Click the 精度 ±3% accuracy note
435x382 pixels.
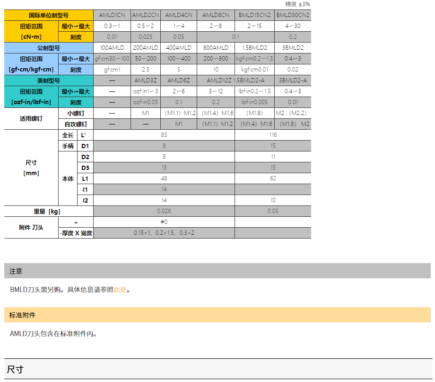tap(297, 4)
